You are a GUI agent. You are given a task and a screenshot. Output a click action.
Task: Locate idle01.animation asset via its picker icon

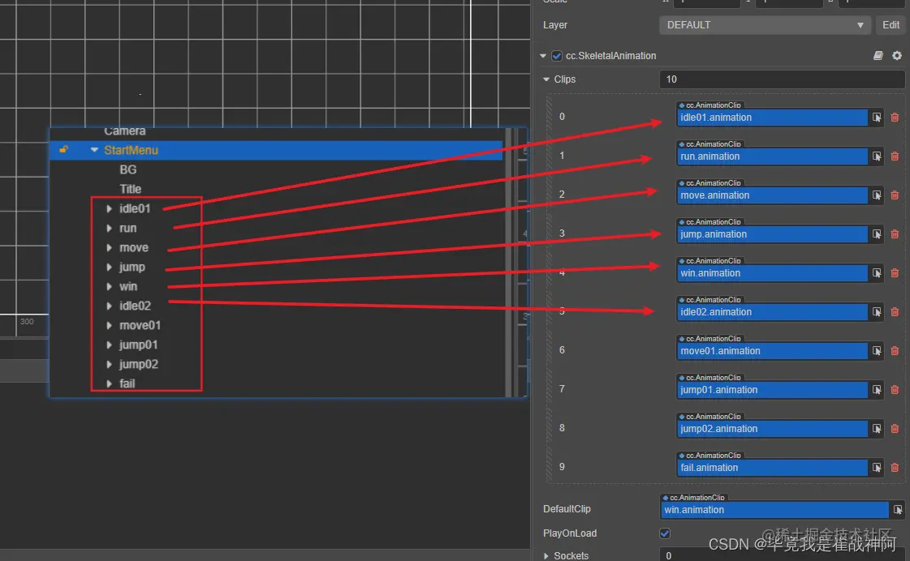pos(877,118)
